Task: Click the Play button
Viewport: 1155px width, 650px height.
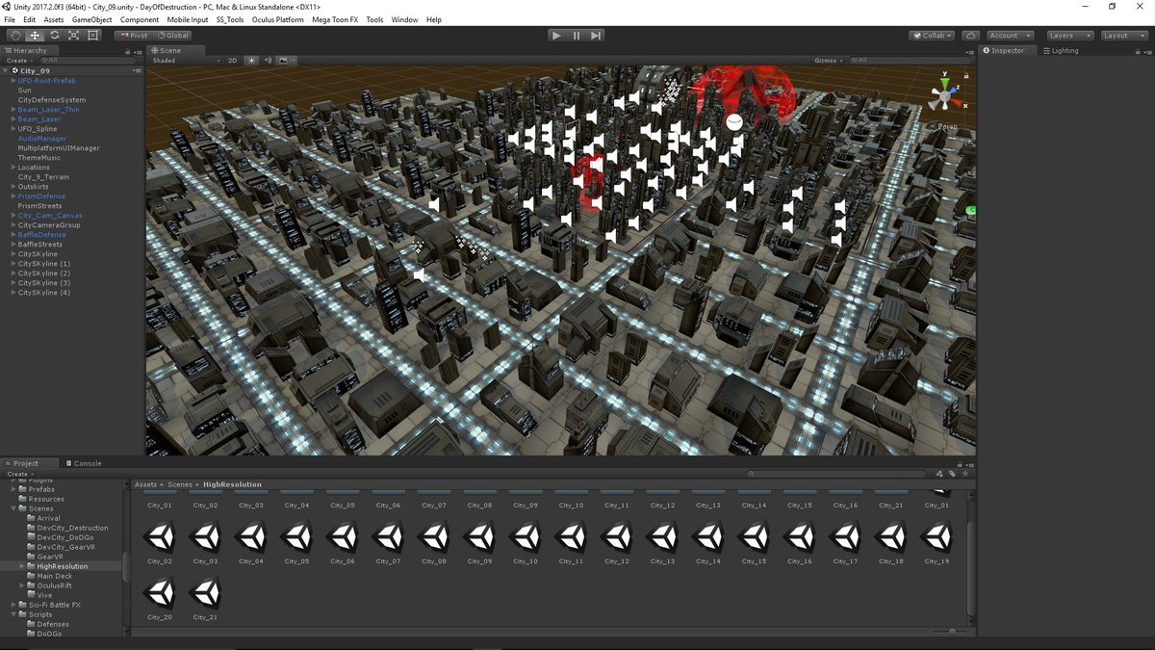Action: coord(556,36)
